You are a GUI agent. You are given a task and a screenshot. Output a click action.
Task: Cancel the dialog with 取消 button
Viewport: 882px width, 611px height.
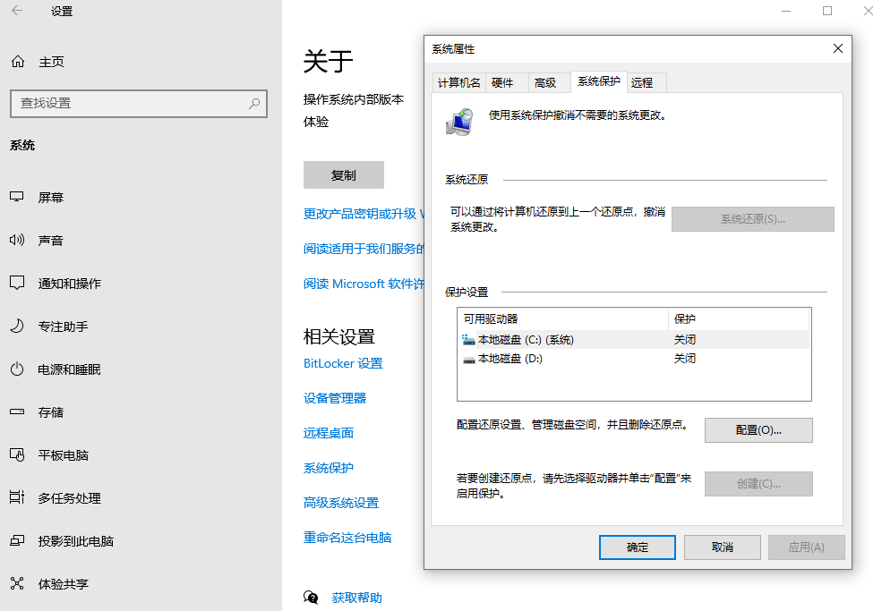click(x=723, y=547)
